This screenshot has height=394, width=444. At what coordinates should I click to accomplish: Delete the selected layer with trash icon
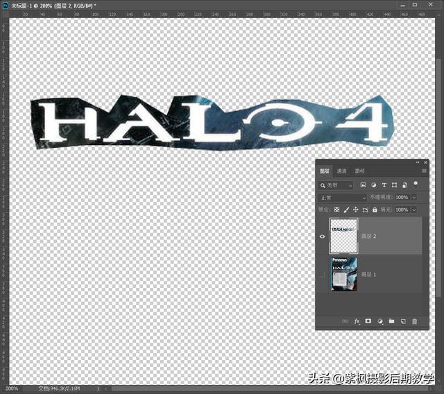[415, 321]
